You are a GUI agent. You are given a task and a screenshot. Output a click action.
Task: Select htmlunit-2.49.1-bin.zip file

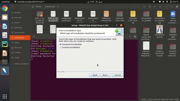point(133,17)
